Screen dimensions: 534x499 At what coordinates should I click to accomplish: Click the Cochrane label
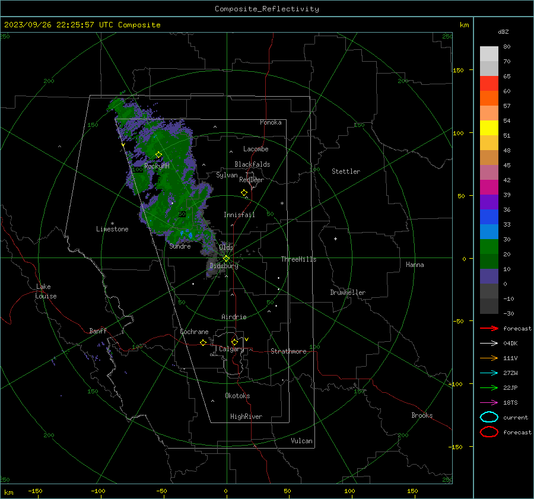point(194,332)
